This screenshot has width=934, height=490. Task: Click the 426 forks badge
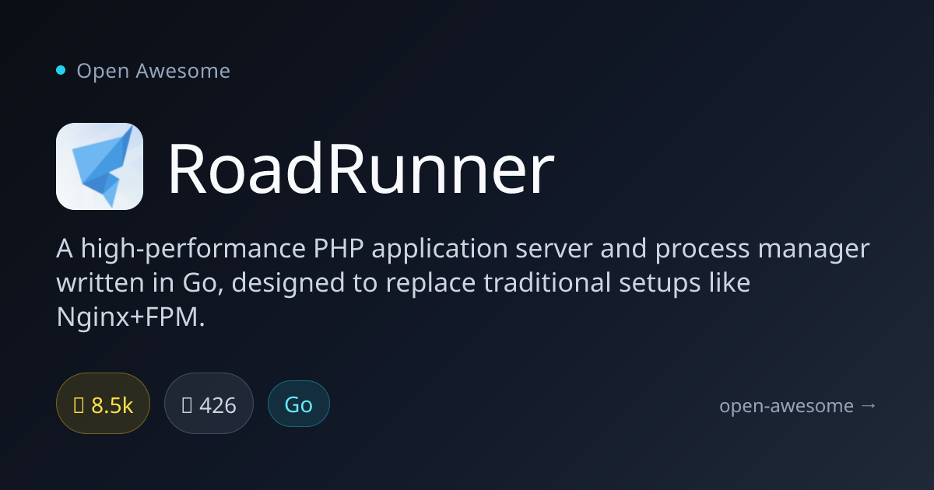(x=209, y=404)
